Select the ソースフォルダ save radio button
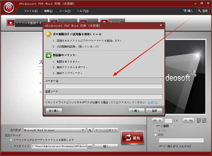 point(11,140)
